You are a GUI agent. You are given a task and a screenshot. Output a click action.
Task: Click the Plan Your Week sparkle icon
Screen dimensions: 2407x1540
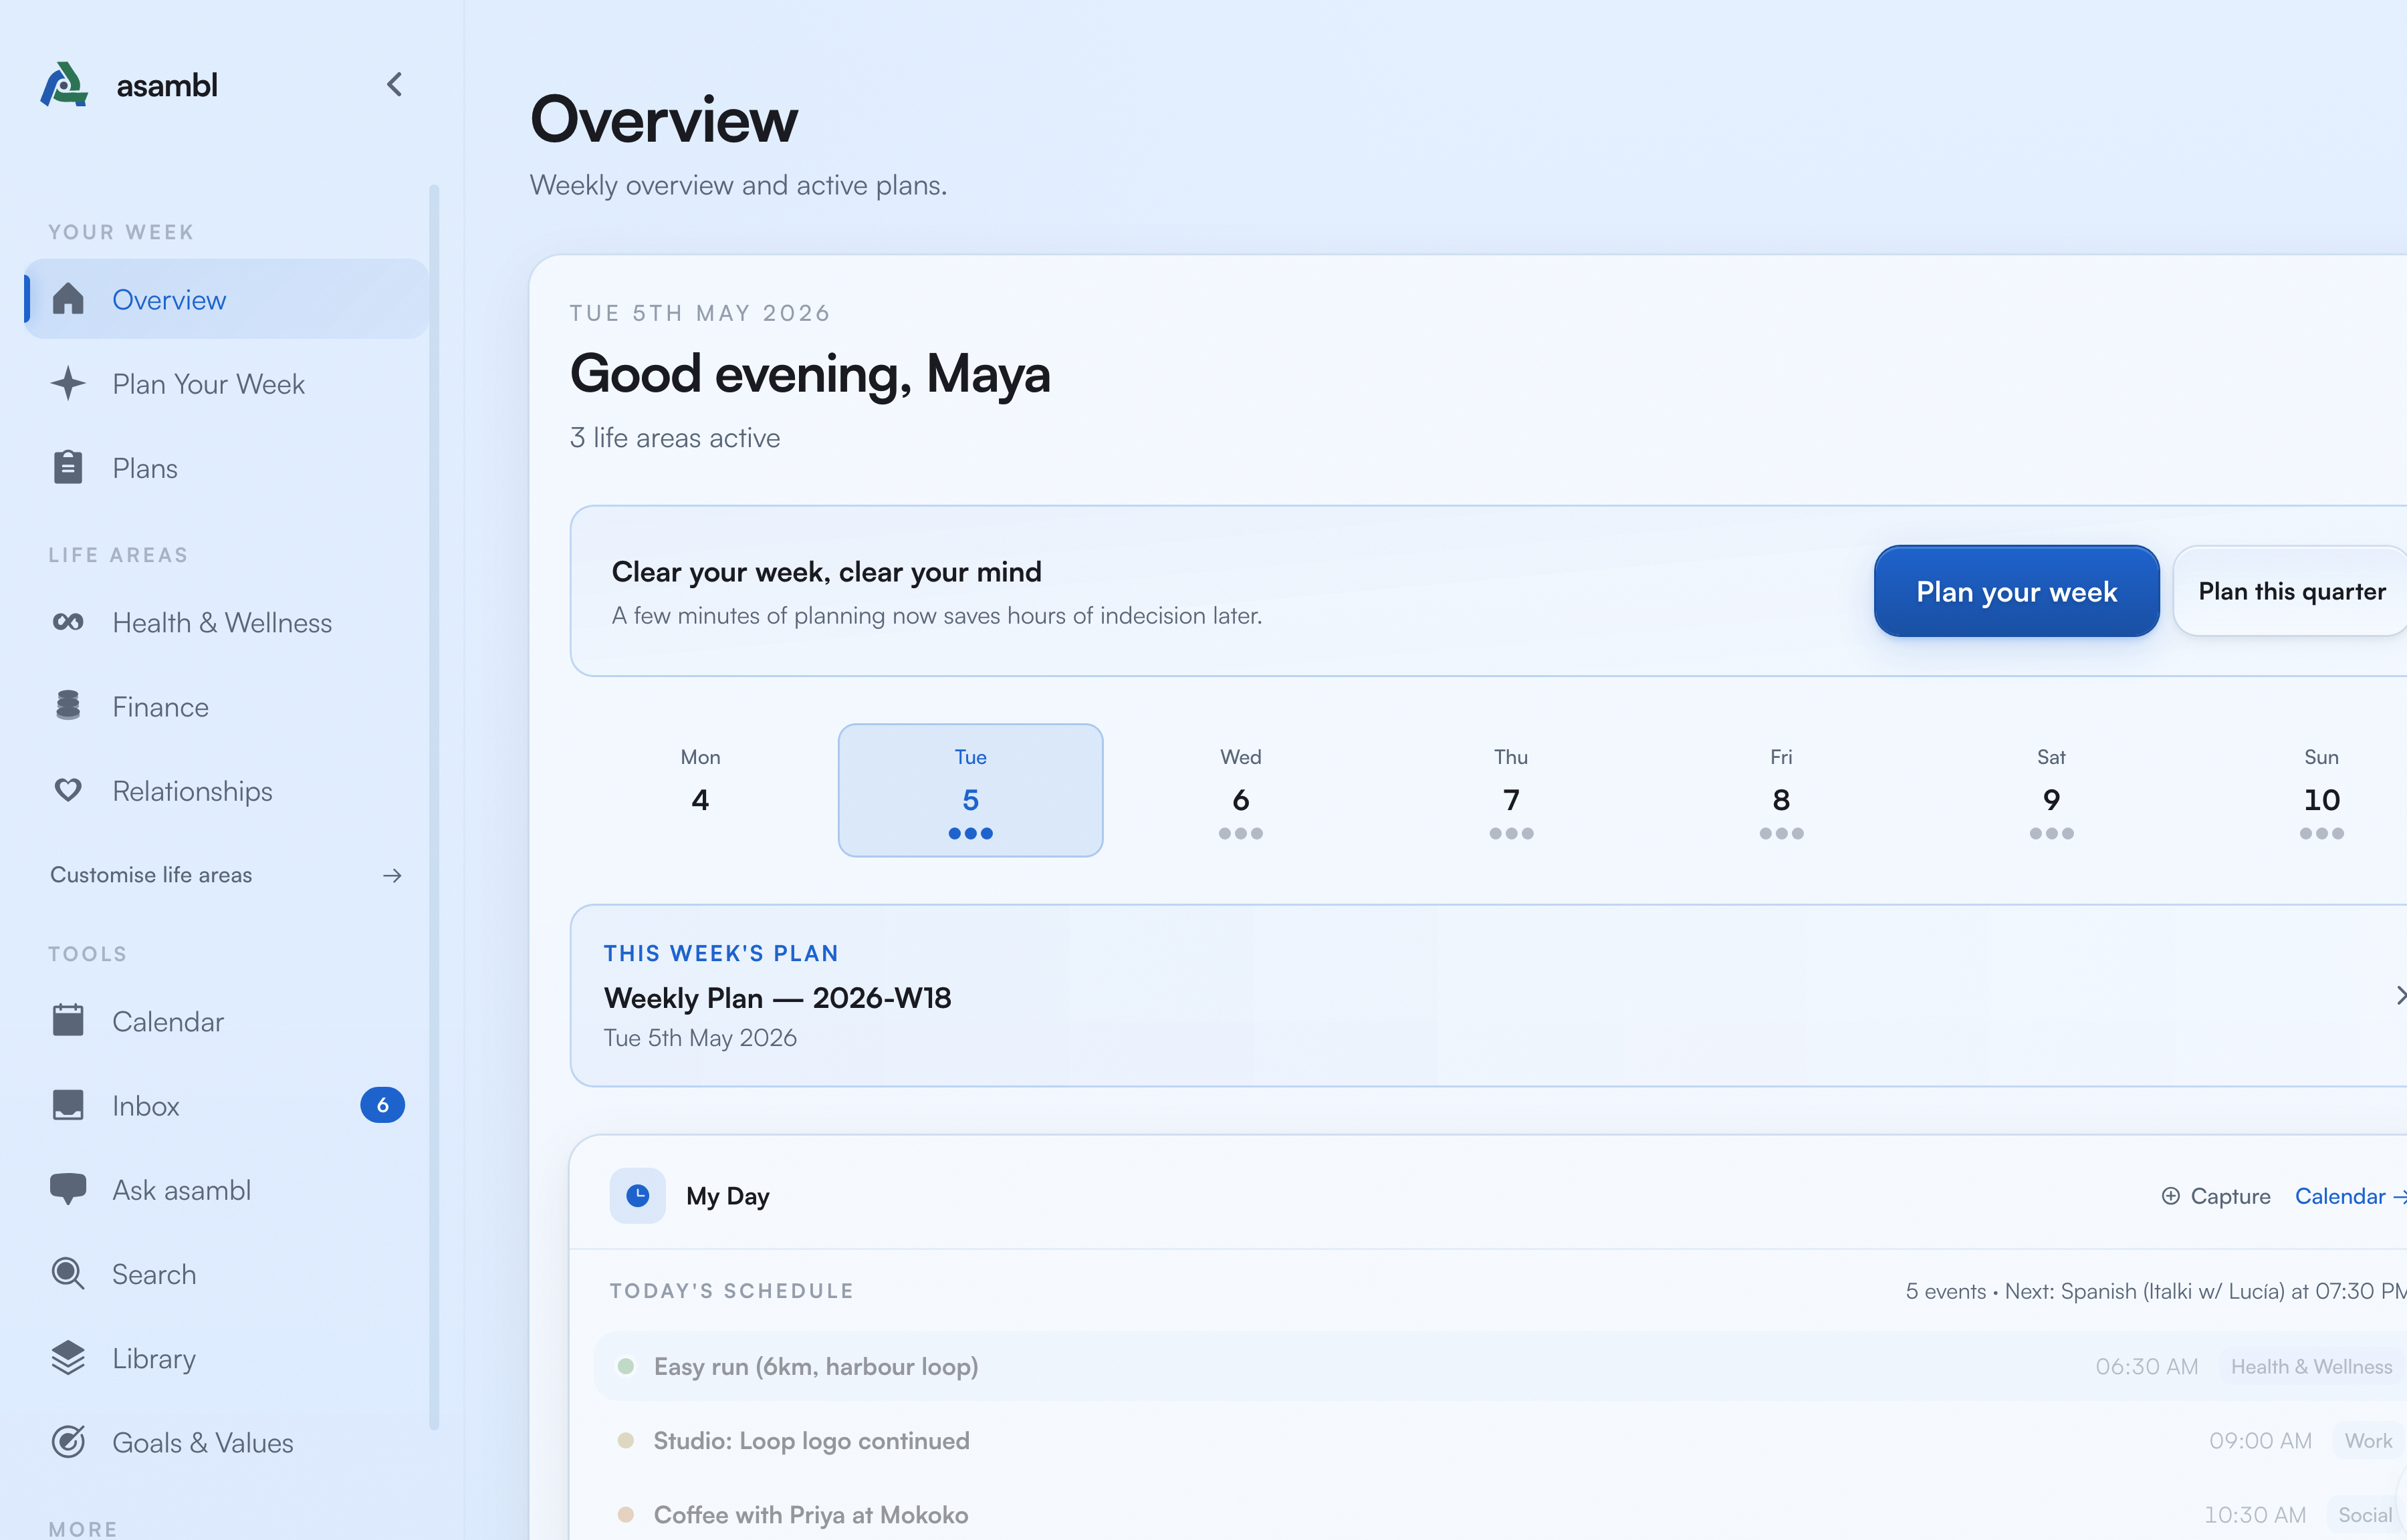[68, 383]
